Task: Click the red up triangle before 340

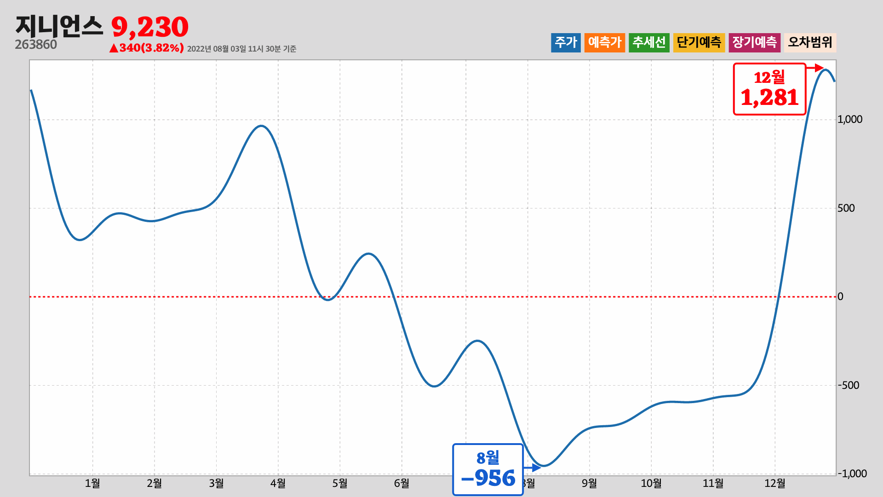Action: click(114, 48)
